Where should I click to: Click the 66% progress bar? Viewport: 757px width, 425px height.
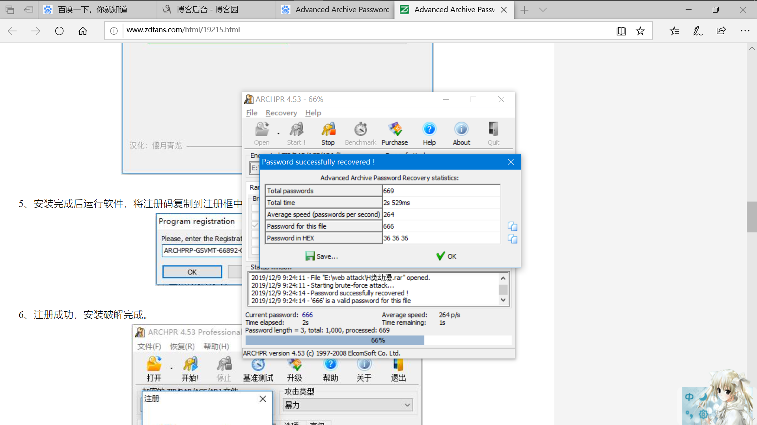tap(378, 340)
